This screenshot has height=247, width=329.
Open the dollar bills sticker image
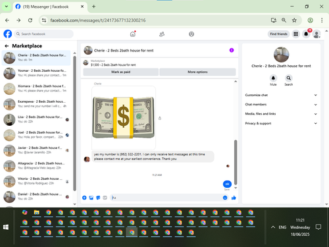(124, 118)
